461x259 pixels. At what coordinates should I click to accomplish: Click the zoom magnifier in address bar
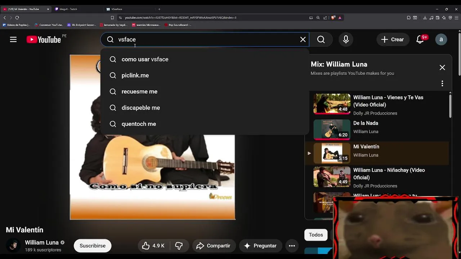click(x=318, y=18)
